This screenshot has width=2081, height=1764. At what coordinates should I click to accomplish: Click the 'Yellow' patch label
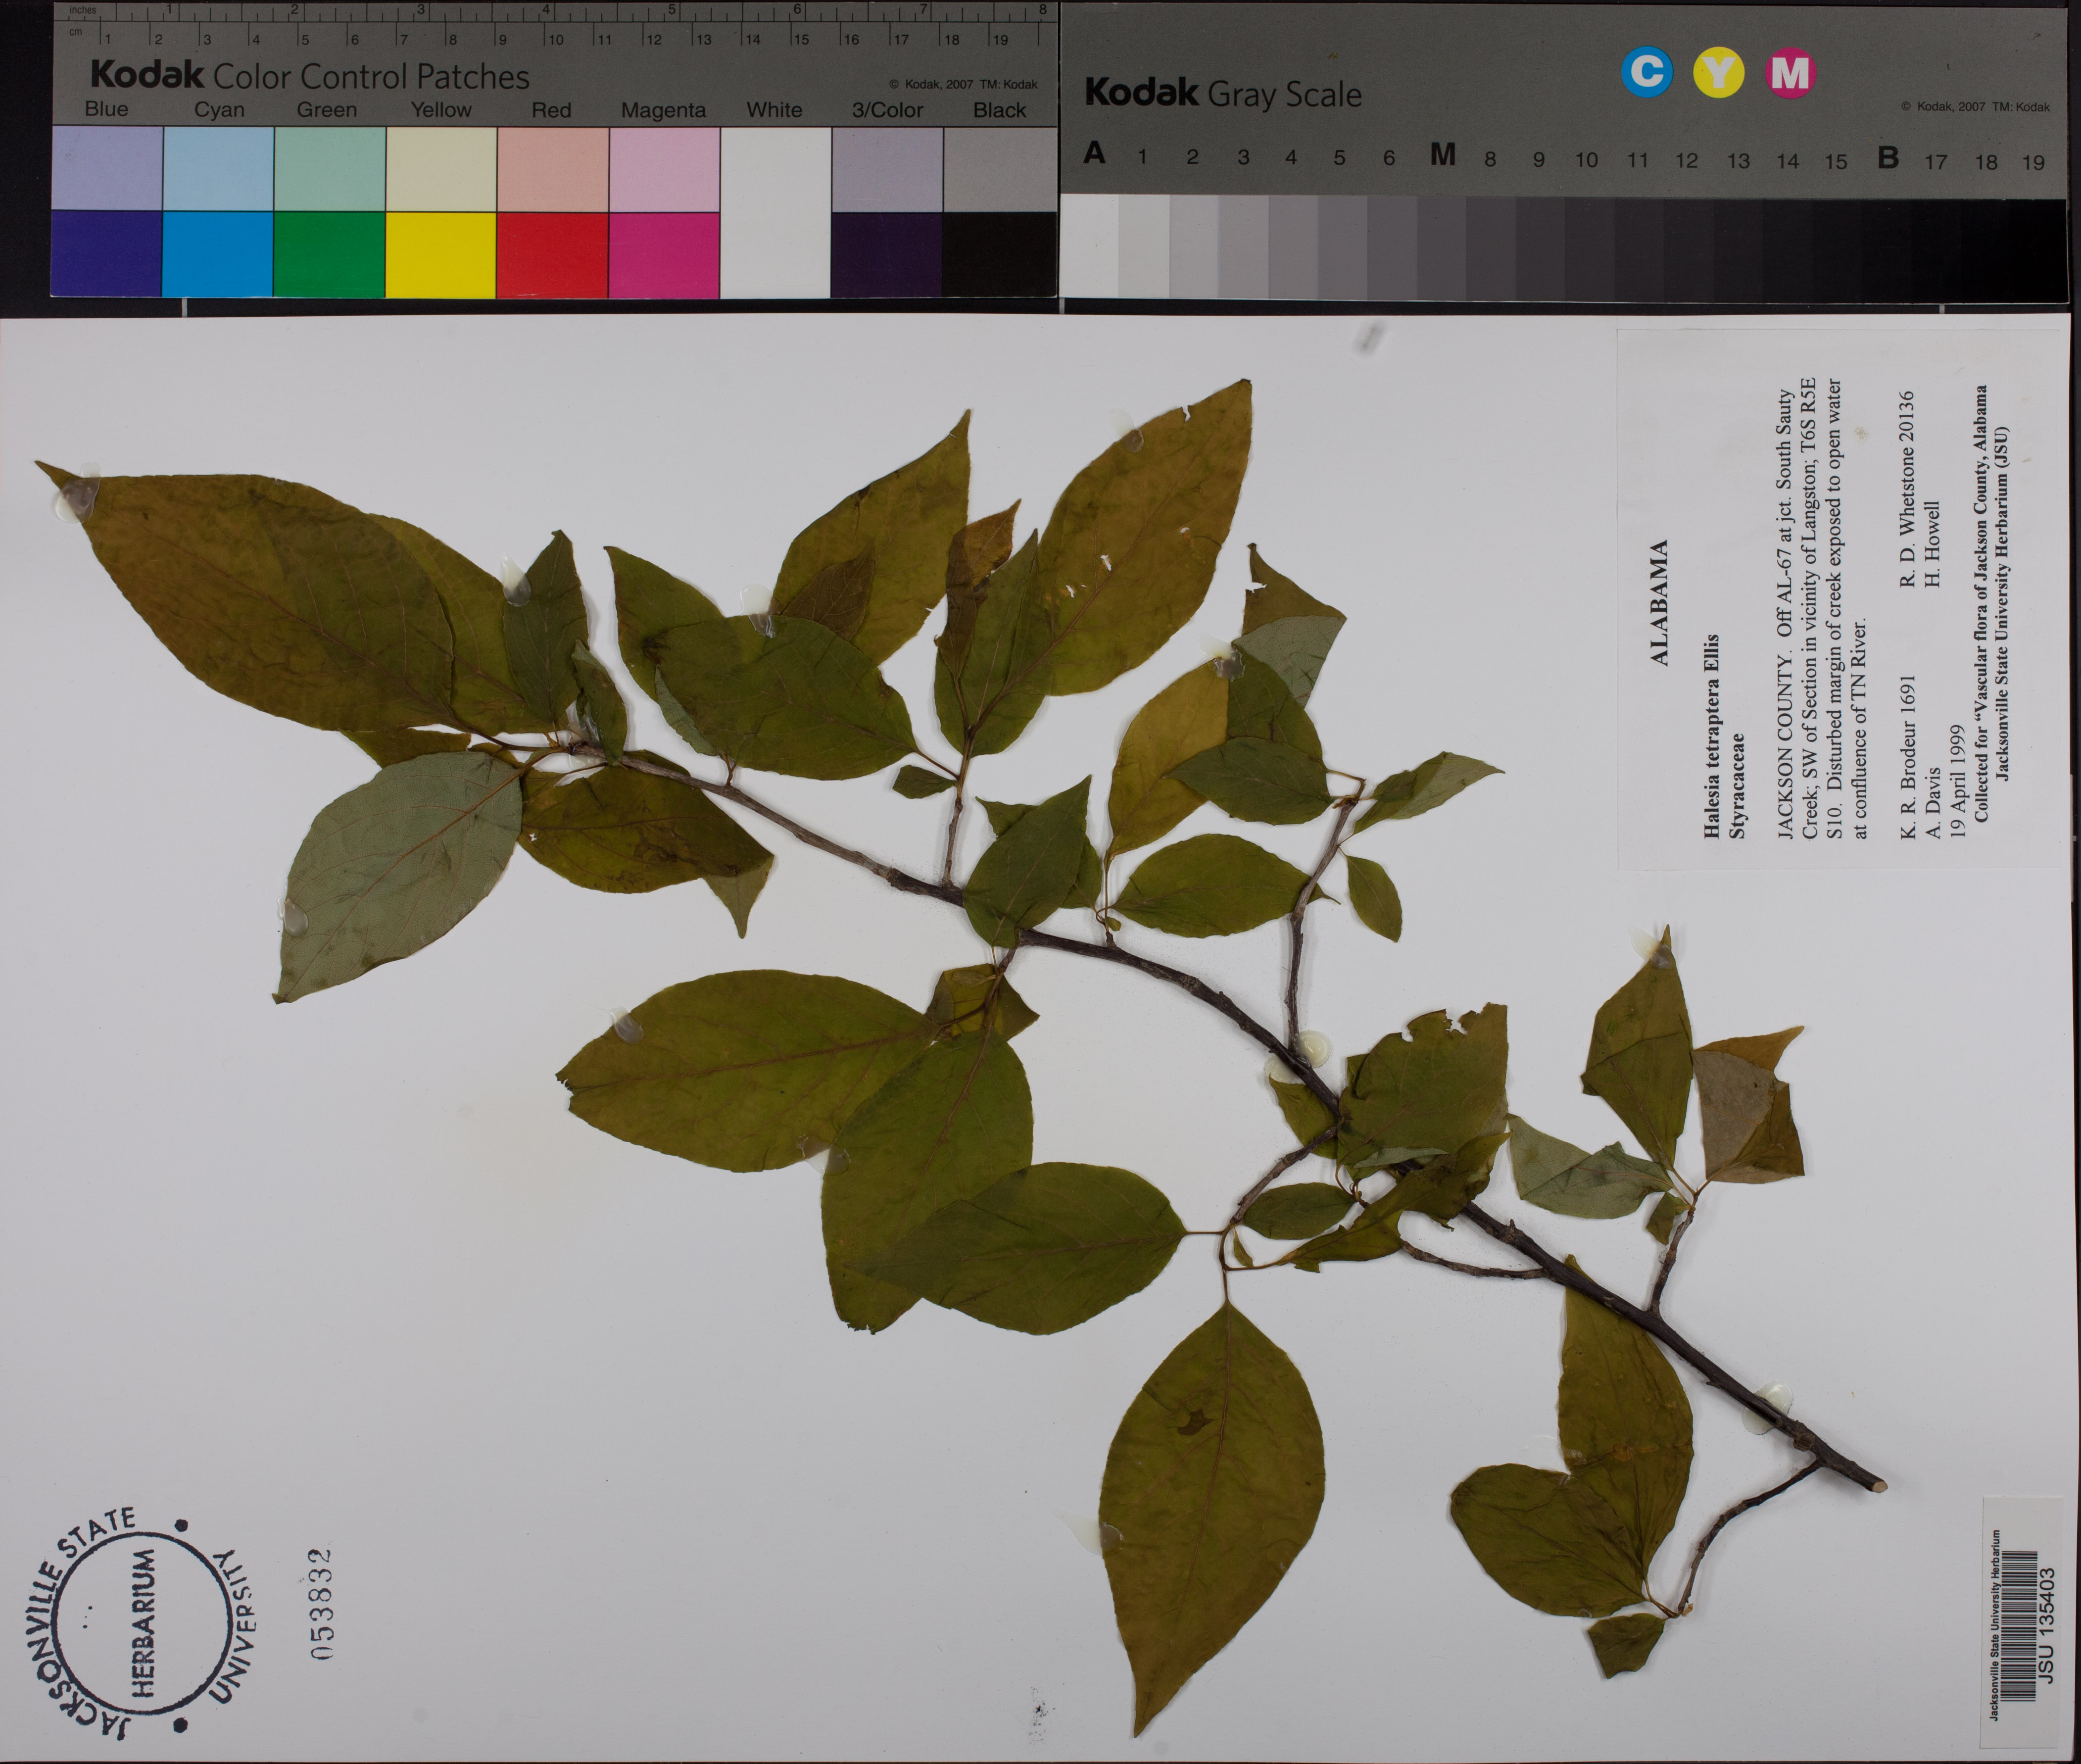coord(441,110)
